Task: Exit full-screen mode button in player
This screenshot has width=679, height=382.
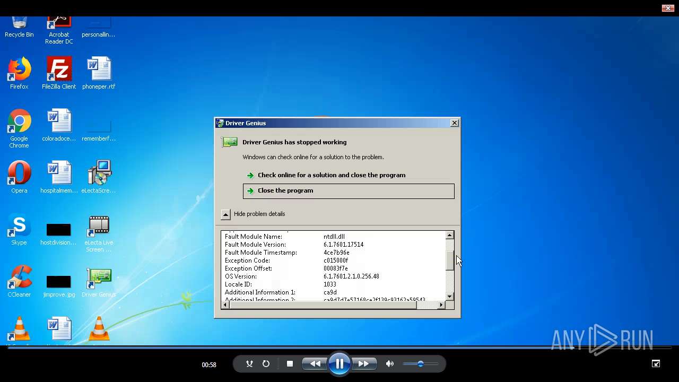Action: (656, 363)
